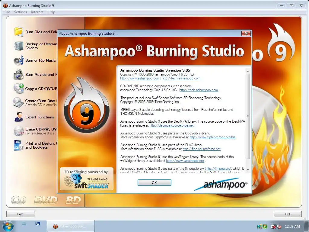Minimize the Ashampoo Burning Studio window

[x=281, y=6]
